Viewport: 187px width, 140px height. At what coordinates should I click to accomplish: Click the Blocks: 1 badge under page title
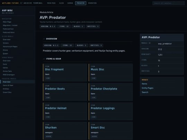point(78,26)
